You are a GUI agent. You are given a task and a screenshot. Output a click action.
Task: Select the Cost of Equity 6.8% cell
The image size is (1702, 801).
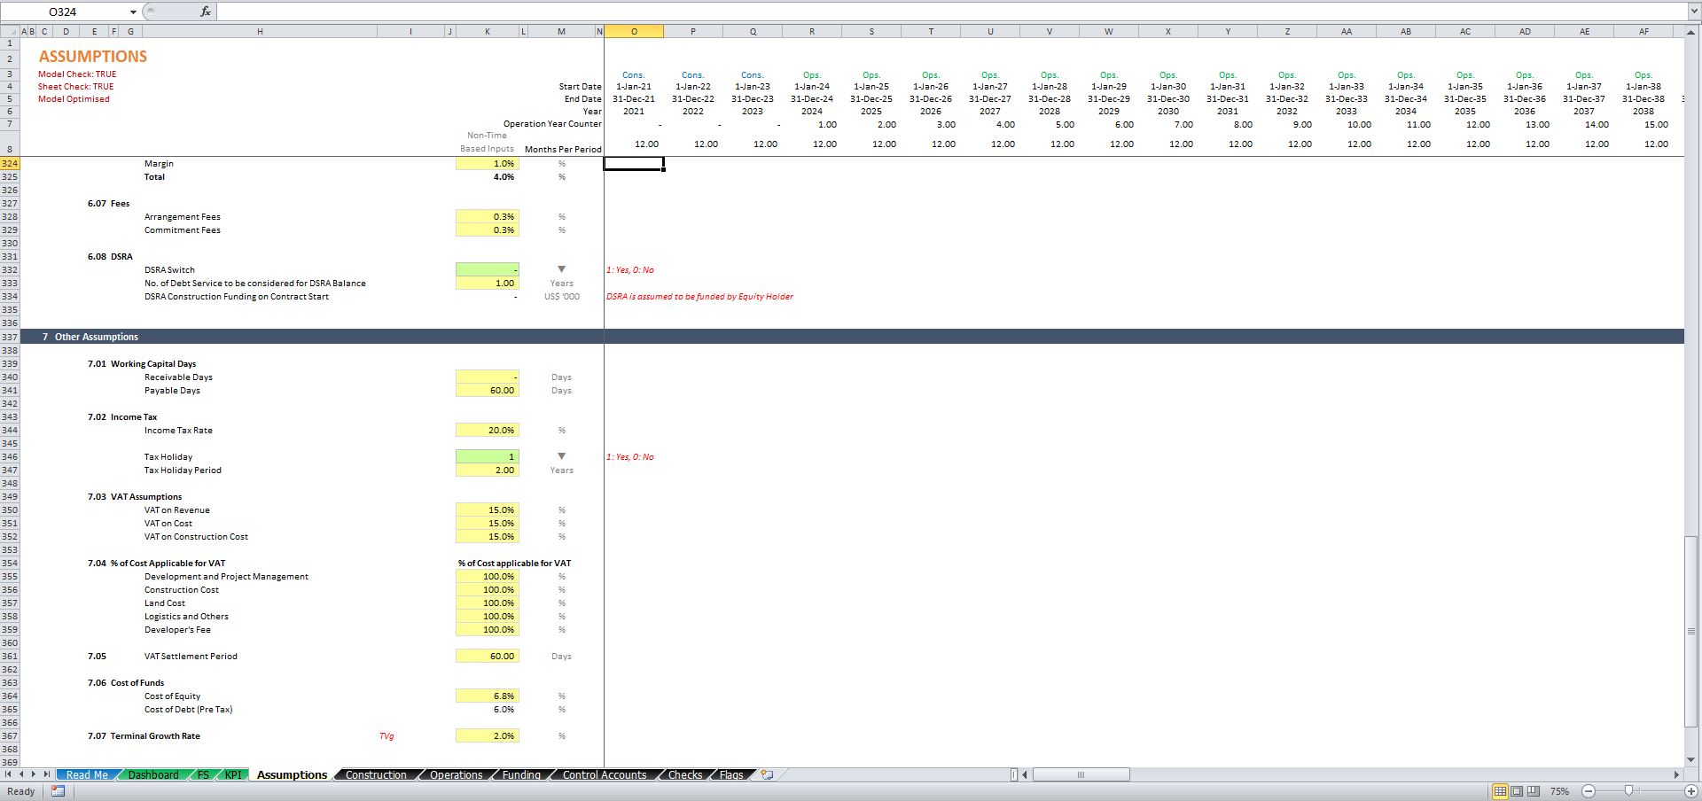[x=487, y=696]
